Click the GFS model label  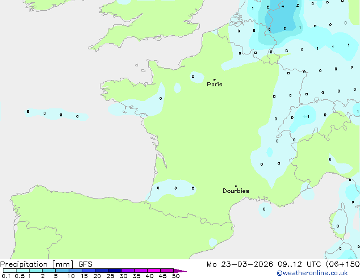(85, 264)
